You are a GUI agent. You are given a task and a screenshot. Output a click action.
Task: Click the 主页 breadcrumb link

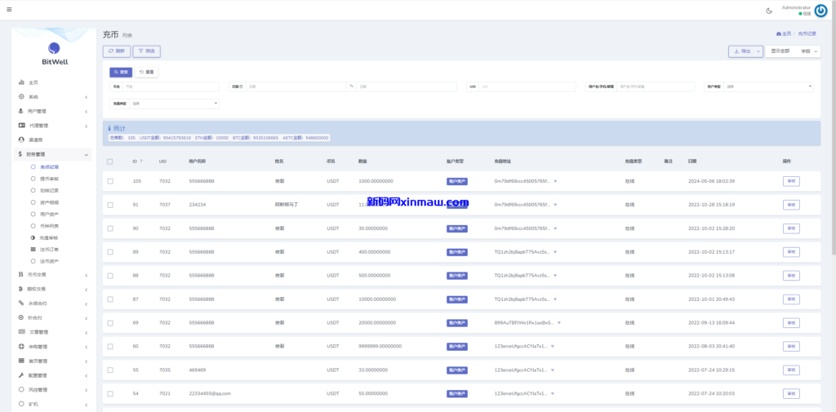click(784, 34)
